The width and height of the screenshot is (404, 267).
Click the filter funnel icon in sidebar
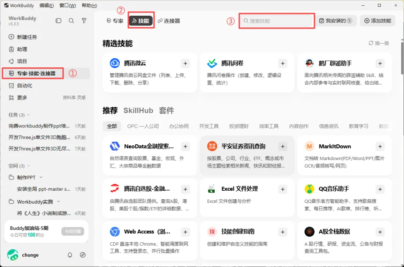click(84, 21)
